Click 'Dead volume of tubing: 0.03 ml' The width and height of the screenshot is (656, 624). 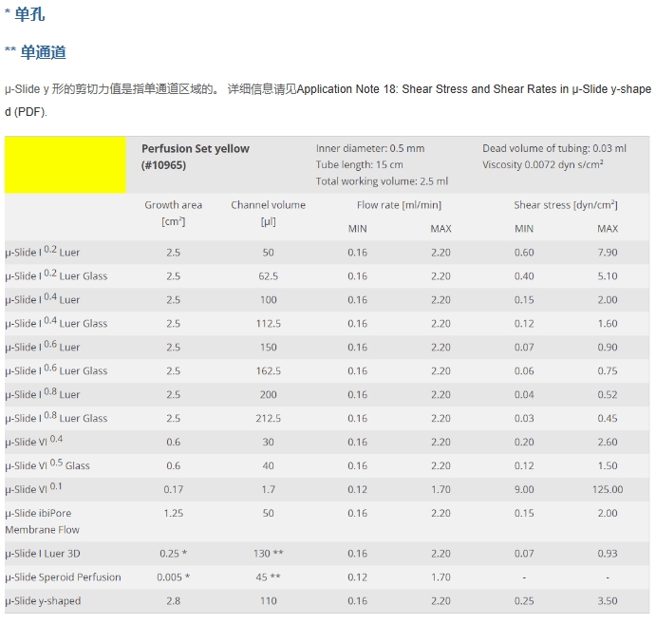click(x=553, y=148)
